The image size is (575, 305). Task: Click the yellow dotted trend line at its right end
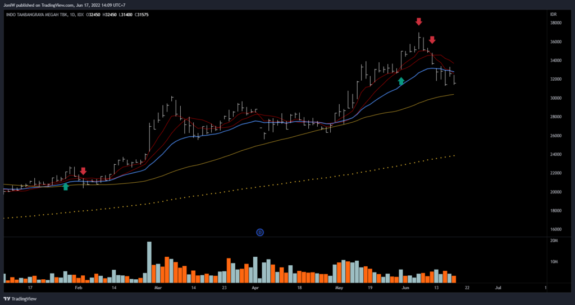[453, 155]
